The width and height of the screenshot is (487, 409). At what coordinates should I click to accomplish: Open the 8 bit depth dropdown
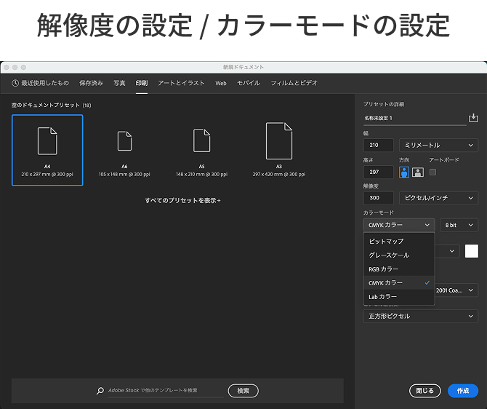tap(459, 225)
